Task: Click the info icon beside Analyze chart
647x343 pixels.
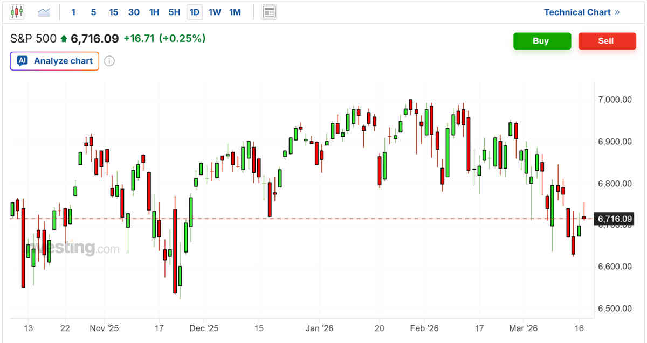Action: [x=109, y=61]
